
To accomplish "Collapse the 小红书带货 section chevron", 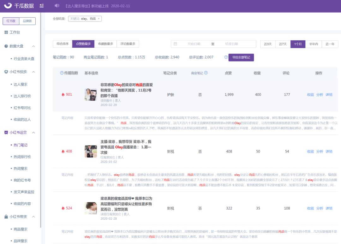I will pos(33,217).
